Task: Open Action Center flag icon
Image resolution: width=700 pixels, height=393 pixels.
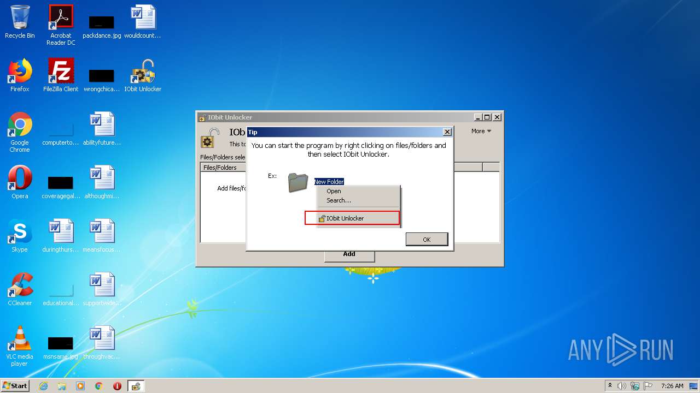Action: click(648, 386)
